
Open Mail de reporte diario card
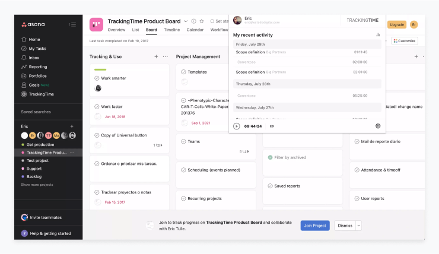387,147
